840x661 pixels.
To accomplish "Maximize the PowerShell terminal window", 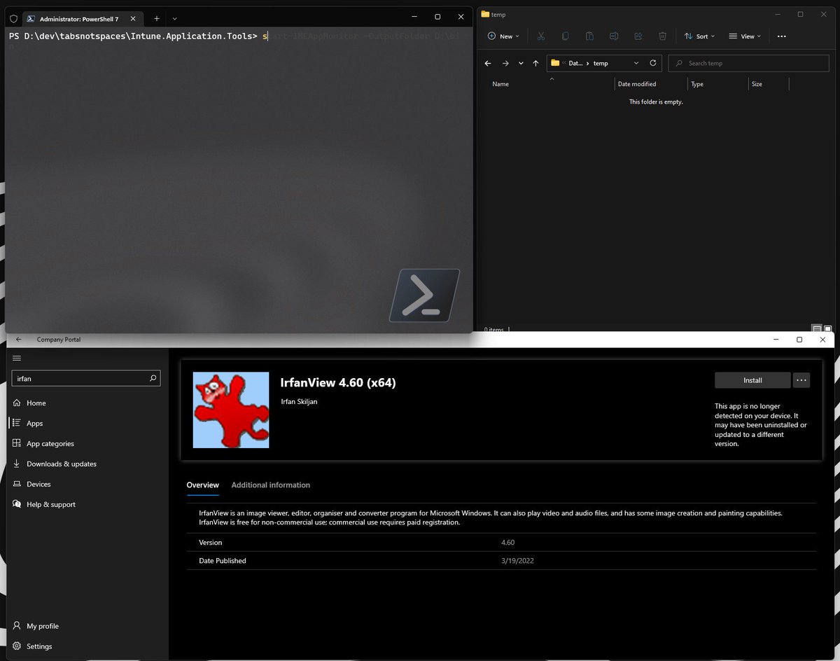I will (x=437, y=17).
